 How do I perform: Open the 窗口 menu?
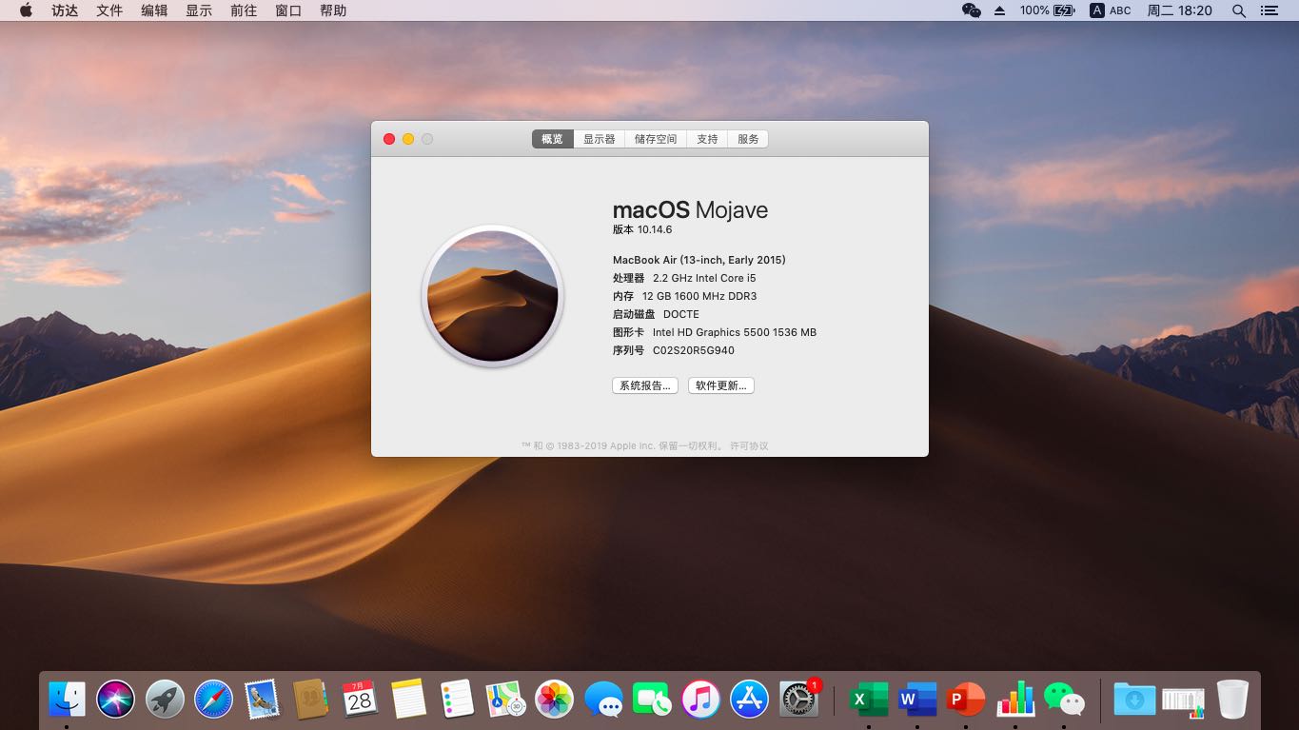(x=288, y=10)
